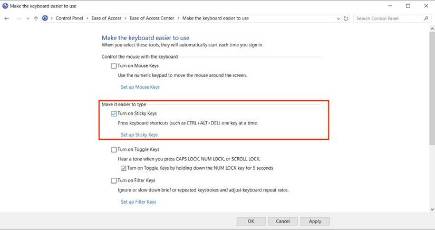
Task: Open Set up Sticky Keys link
Action: click(139, 135)
